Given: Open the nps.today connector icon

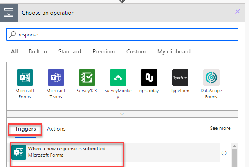Looking at the screenshot, I should tap(149, 78).
